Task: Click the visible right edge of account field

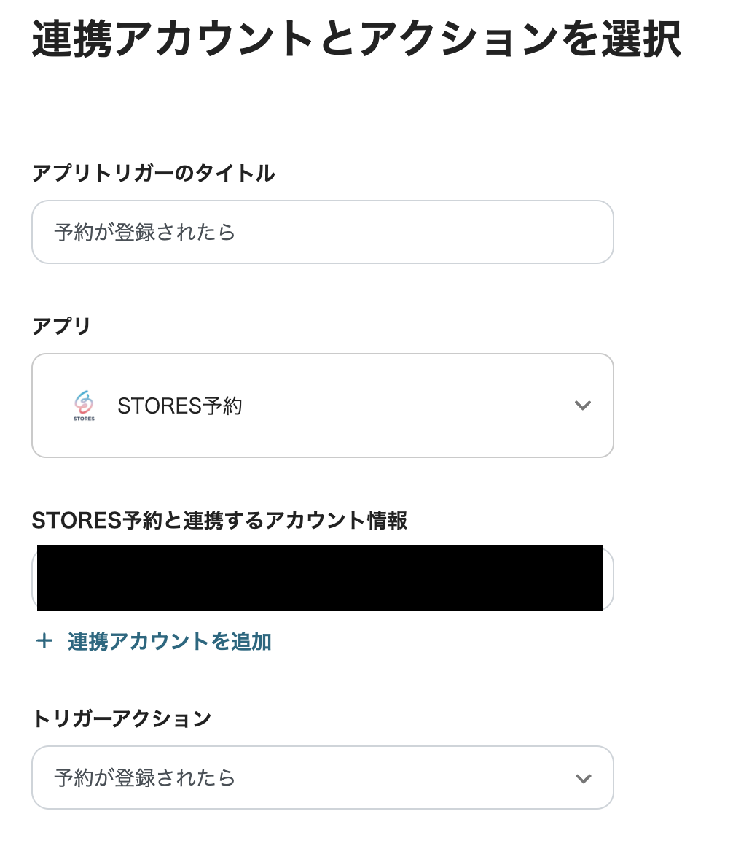Action: (608, 578)
